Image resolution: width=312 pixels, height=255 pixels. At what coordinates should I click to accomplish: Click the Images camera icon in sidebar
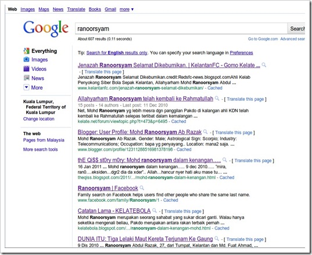click(x=26, y=59)
